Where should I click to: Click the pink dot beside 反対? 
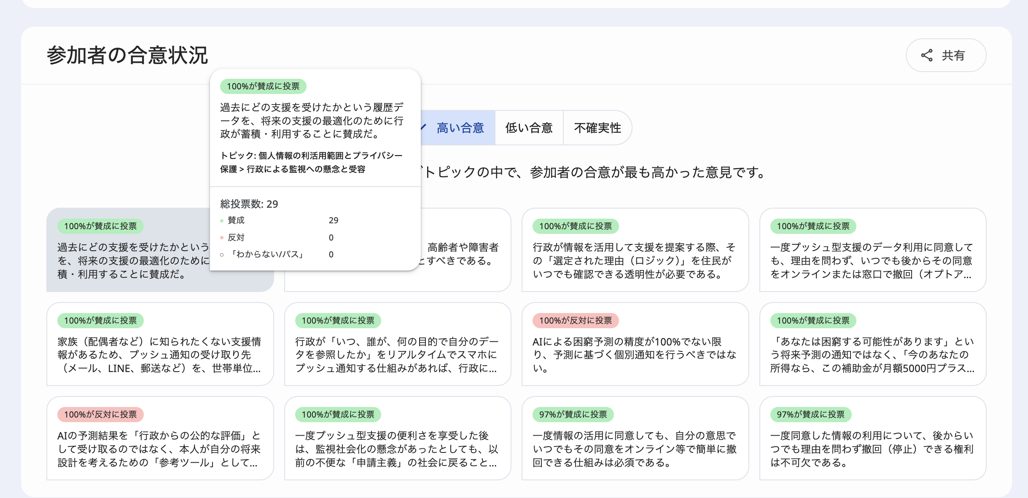pos(222,238)
